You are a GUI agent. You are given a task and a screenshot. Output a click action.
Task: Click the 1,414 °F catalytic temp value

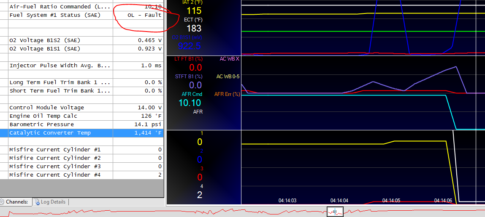148,133
